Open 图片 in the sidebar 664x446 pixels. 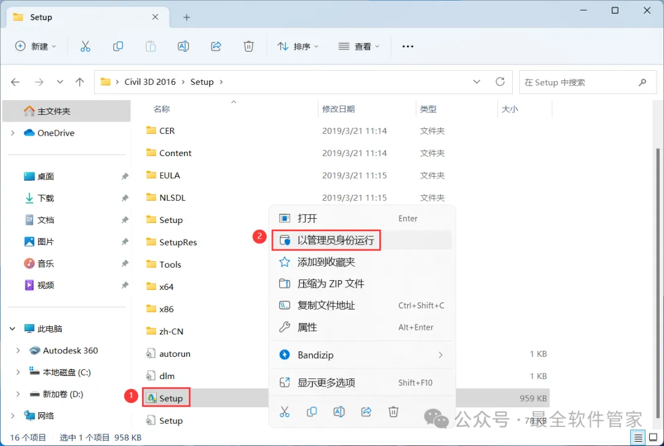[45, 241]
